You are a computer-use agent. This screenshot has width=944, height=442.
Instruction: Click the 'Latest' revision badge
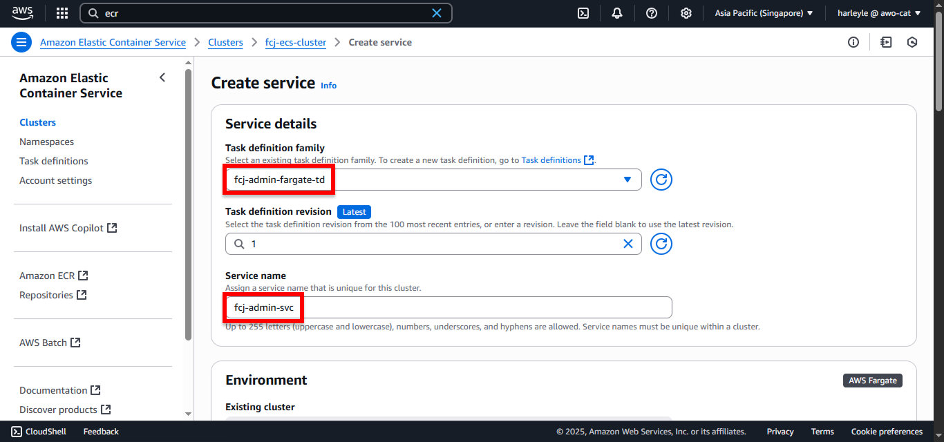[355, 211]
